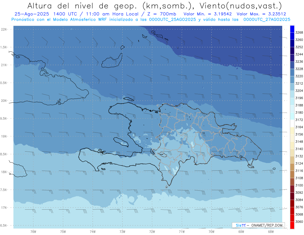Click the '7.5N' latitude label
Image resolution: width=304 pixels, height=235 pixels.
4,190
